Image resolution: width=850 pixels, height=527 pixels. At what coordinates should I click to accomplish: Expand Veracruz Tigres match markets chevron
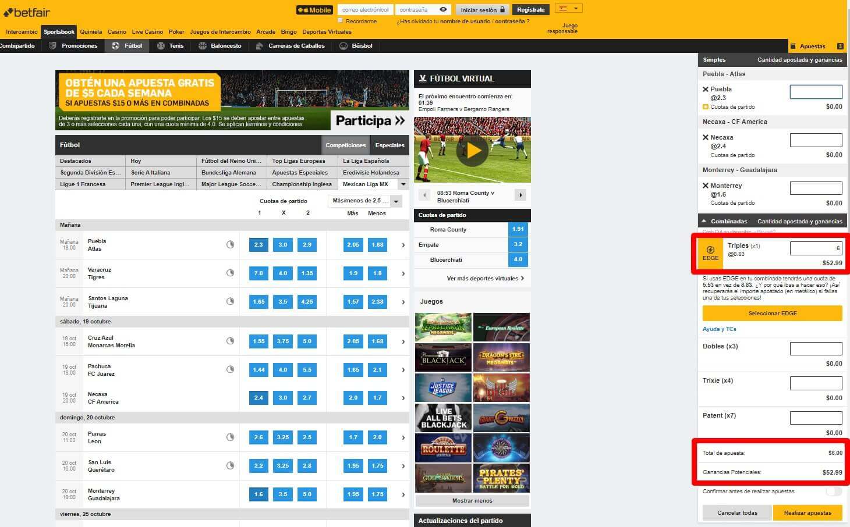[403, 273]
